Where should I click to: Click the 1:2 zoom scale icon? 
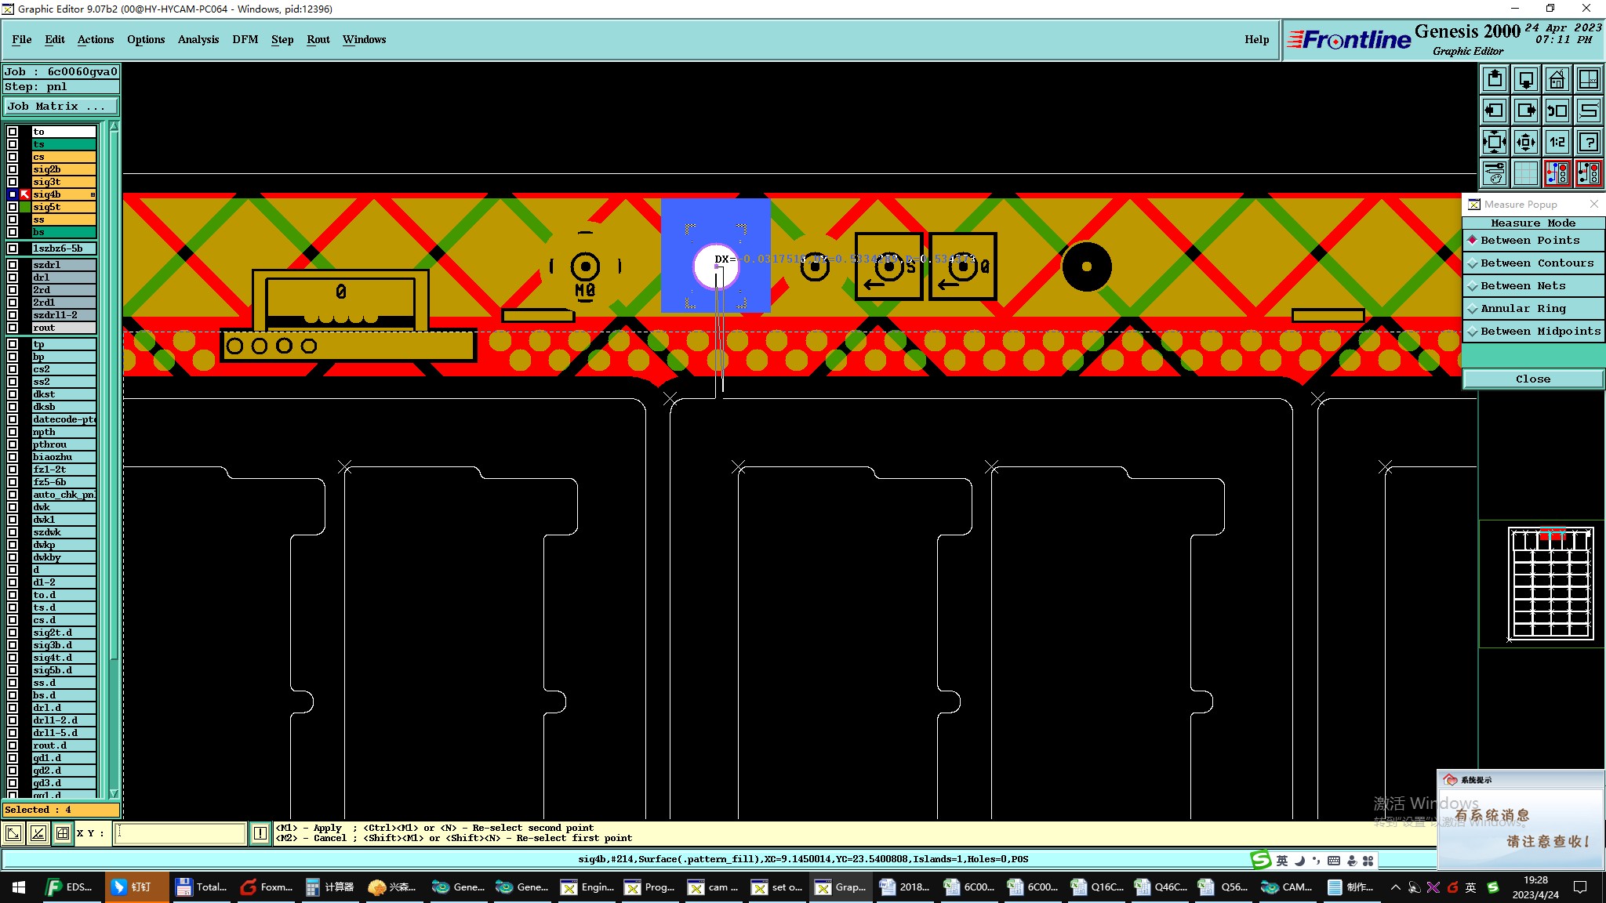1557,142
